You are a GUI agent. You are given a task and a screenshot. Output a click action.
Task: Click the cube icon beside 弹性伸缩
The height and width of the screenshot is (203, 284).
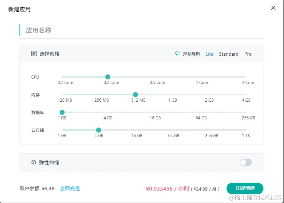click(x=34, y=162)
